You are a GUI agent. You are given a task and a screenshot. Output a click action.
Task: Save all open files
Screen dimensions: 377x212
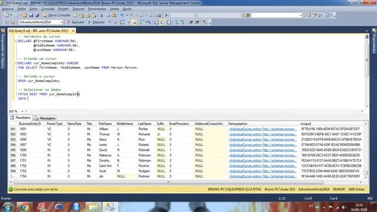point(37,15)
